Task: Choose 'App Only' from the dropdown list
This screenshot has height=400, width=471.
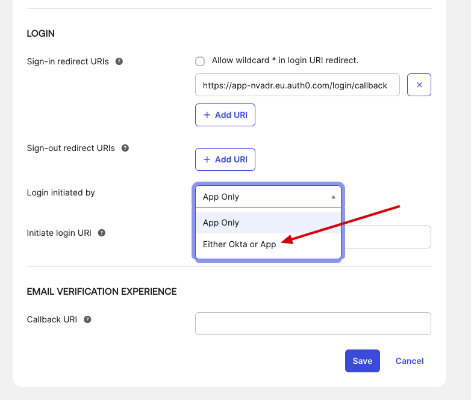Action: [x=221, y=223]
